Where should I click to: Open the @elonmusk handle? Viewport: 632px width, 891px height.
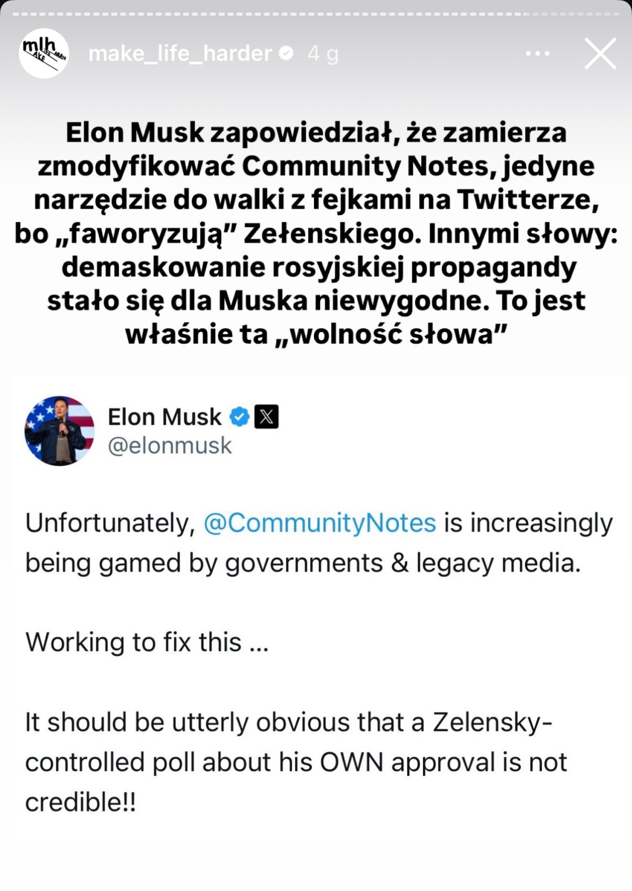(170, 446)
